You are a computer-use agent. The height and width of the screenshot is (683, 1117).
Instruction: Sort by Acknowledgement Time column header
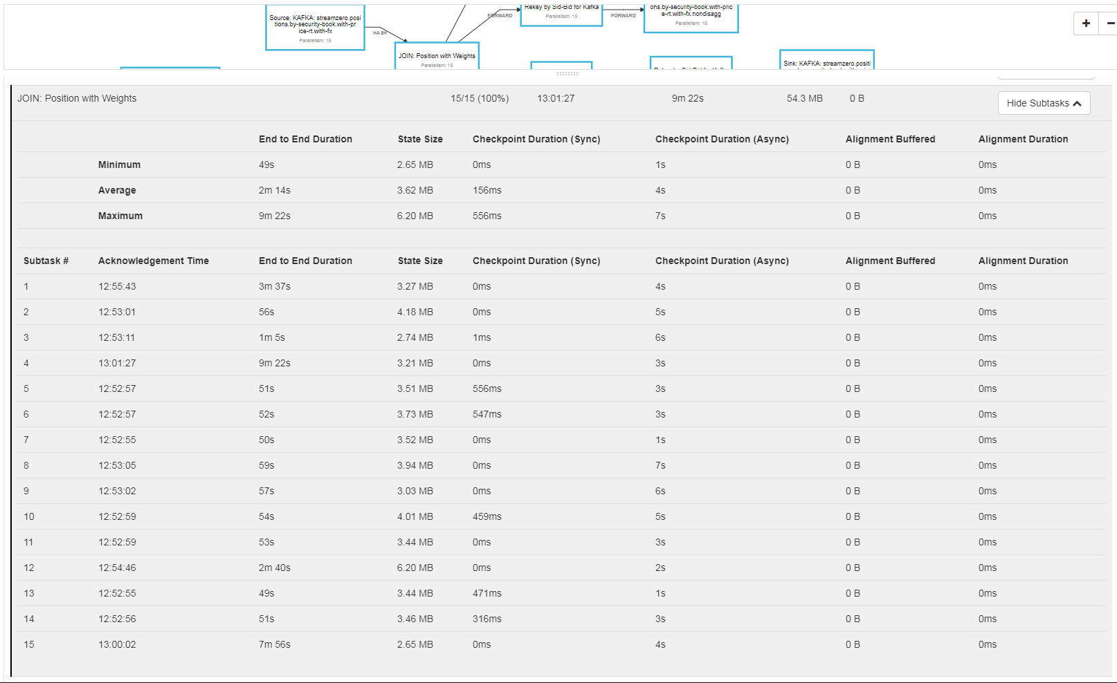pyautogui.click(x=153, y=261)
